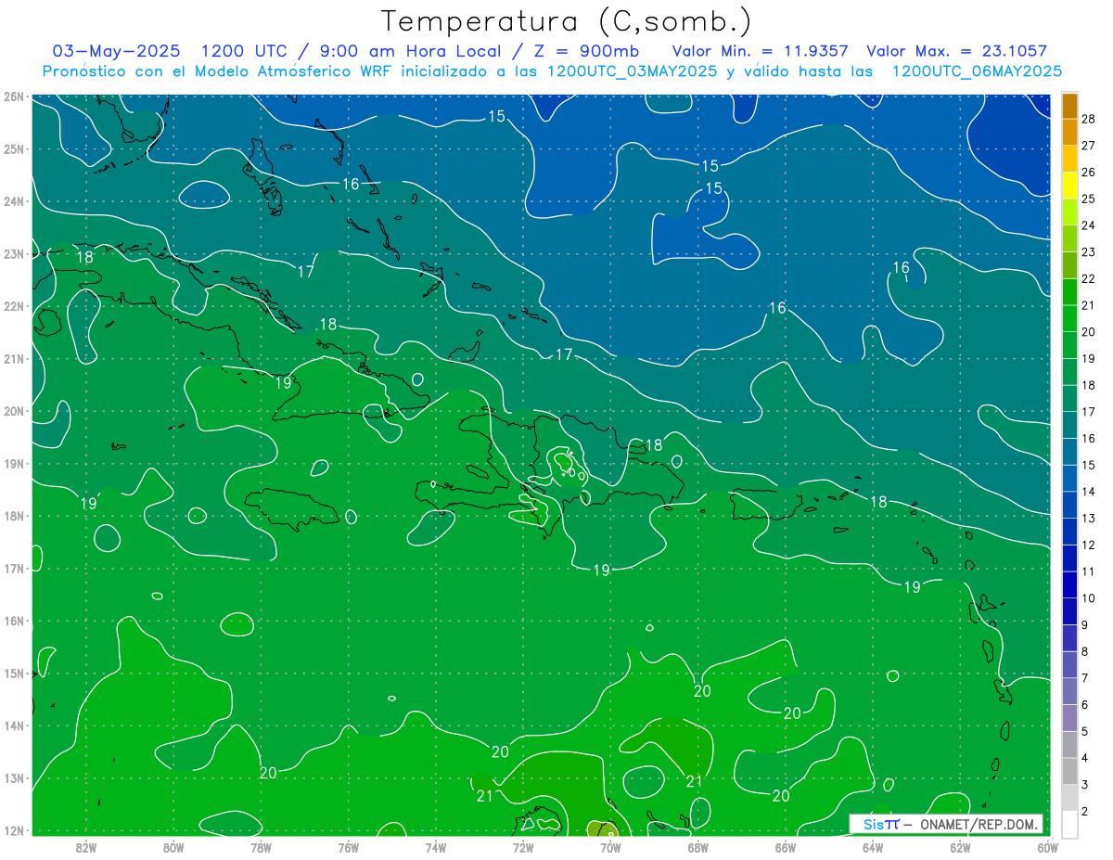This screenshot has width=1113, height=860.
Task: Click the "19N" latitude axis label
Action: [14, 463]
